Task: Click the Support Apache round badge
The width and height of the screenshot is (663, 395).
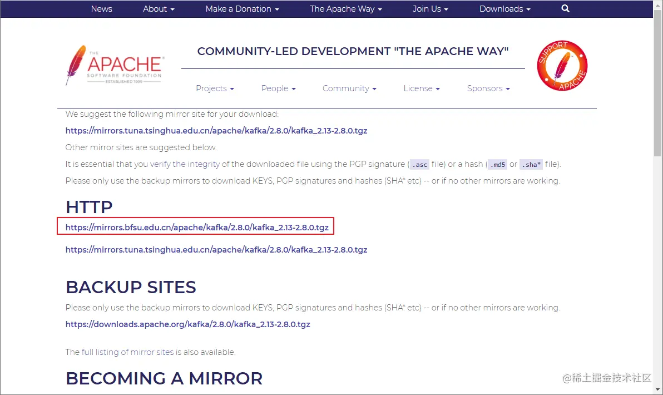Action: [x=562, y=66]
